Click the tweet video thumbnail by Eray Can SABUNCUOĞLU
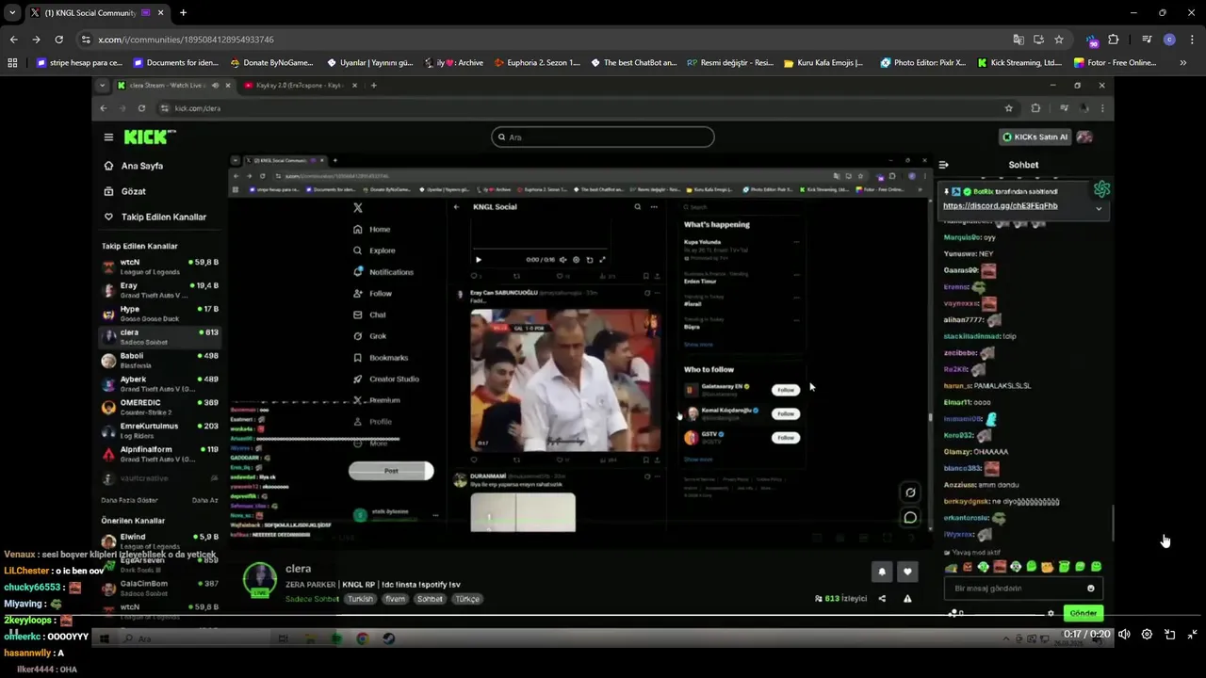This screenshot has width=1206, height=678. pos(565,380)
